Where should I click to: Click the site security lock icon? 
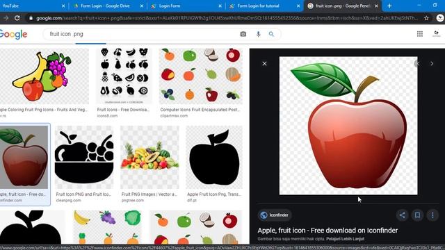(x=31, y=18)
